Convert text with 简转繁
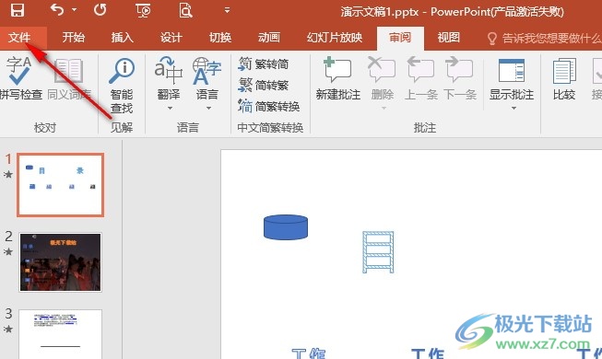 264,85
